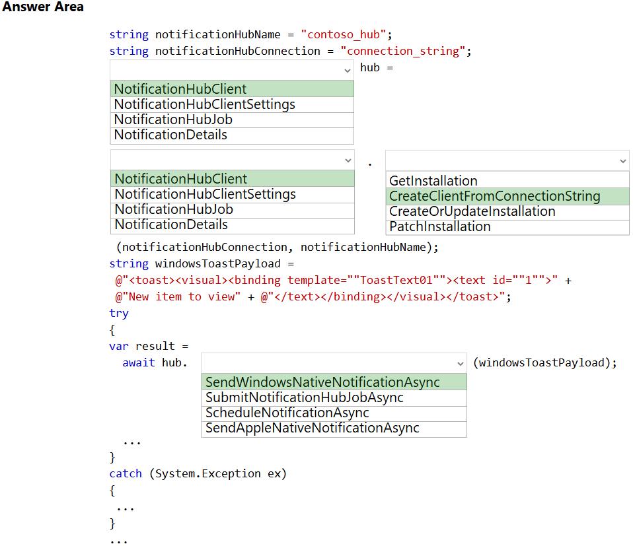Select the GetInstallation option
The image size is (633, 546).
coord(507,181)
